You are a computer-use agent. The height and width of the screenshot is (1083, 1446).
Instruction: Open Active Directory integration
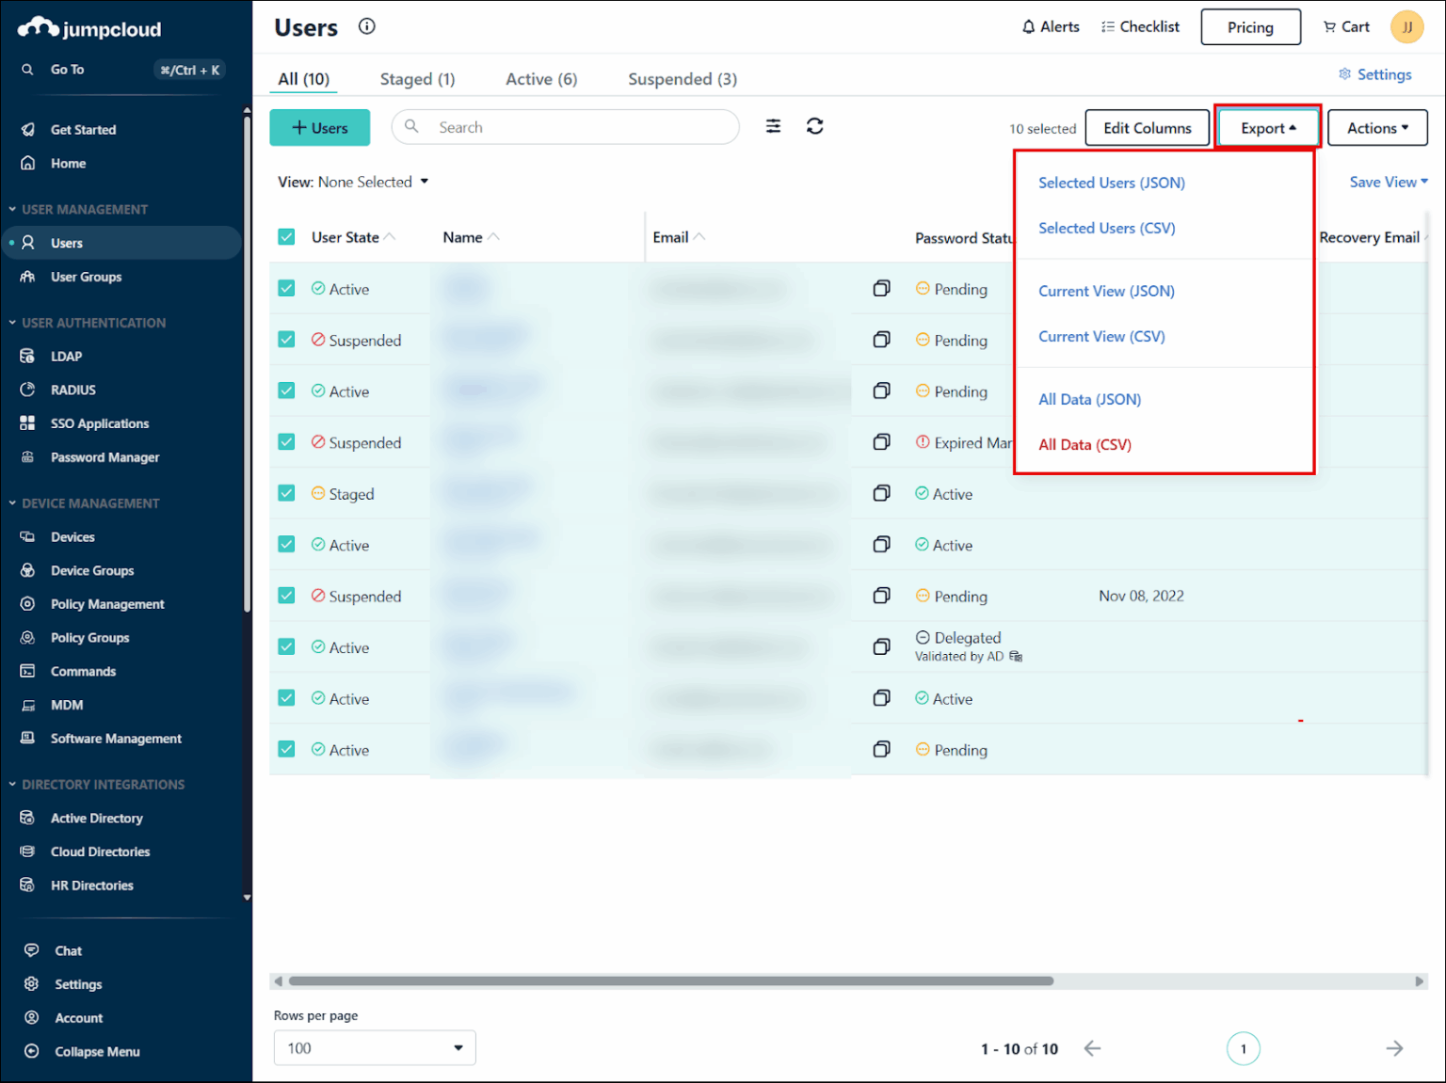click(x=96, y=818)
